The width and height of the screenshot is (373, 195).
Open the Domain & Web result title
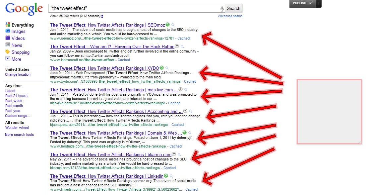click(x=116, y=133)
